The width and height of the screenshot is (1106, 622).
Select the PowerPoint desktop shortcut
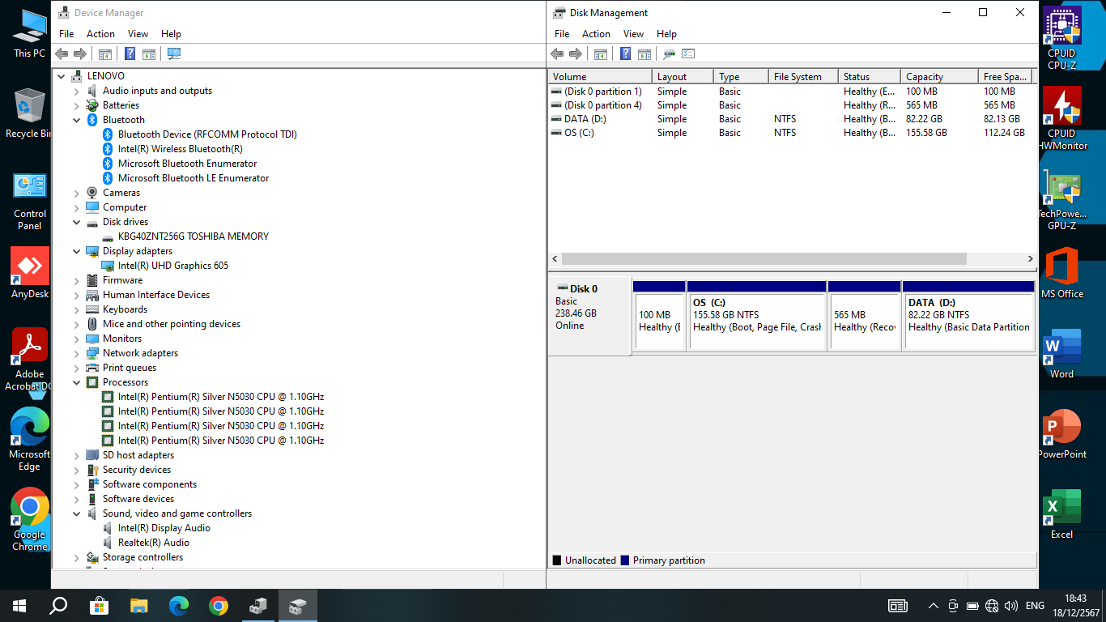tap(1061, 434)
